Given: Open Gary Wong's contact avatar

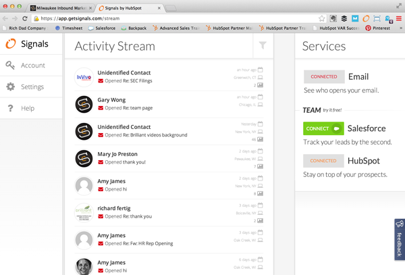Looking at the screenshot, I should 84,105.
